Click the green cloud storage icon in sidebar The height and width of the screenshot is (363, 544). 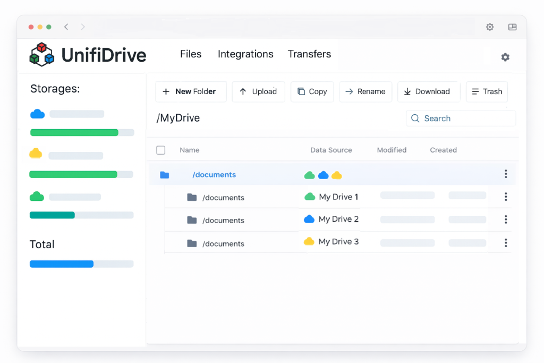pos(37,197)
